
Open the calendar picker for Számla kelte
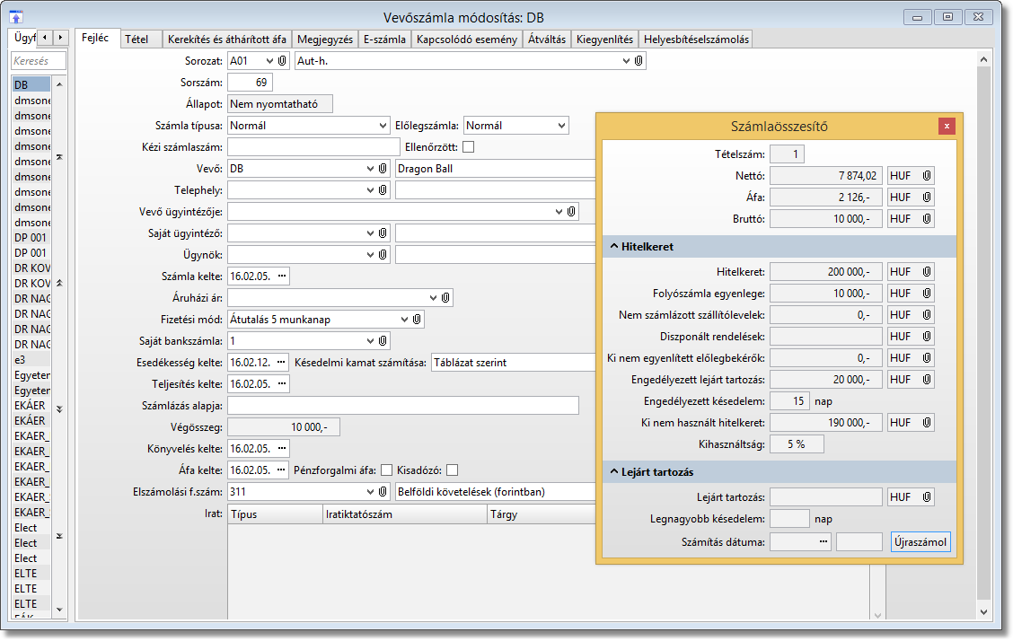click(282, 277)
